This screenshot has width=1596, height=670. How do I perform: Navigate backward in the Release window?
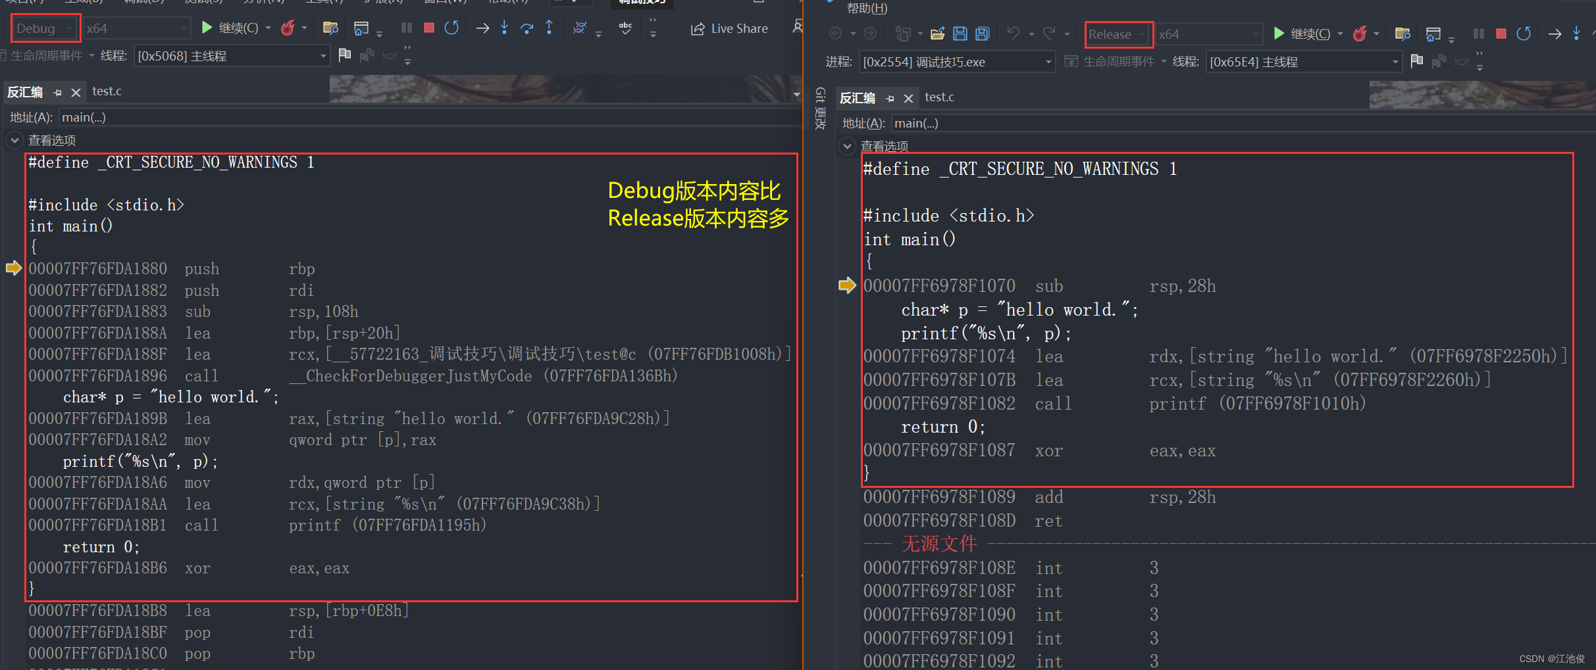coord(835,34)
